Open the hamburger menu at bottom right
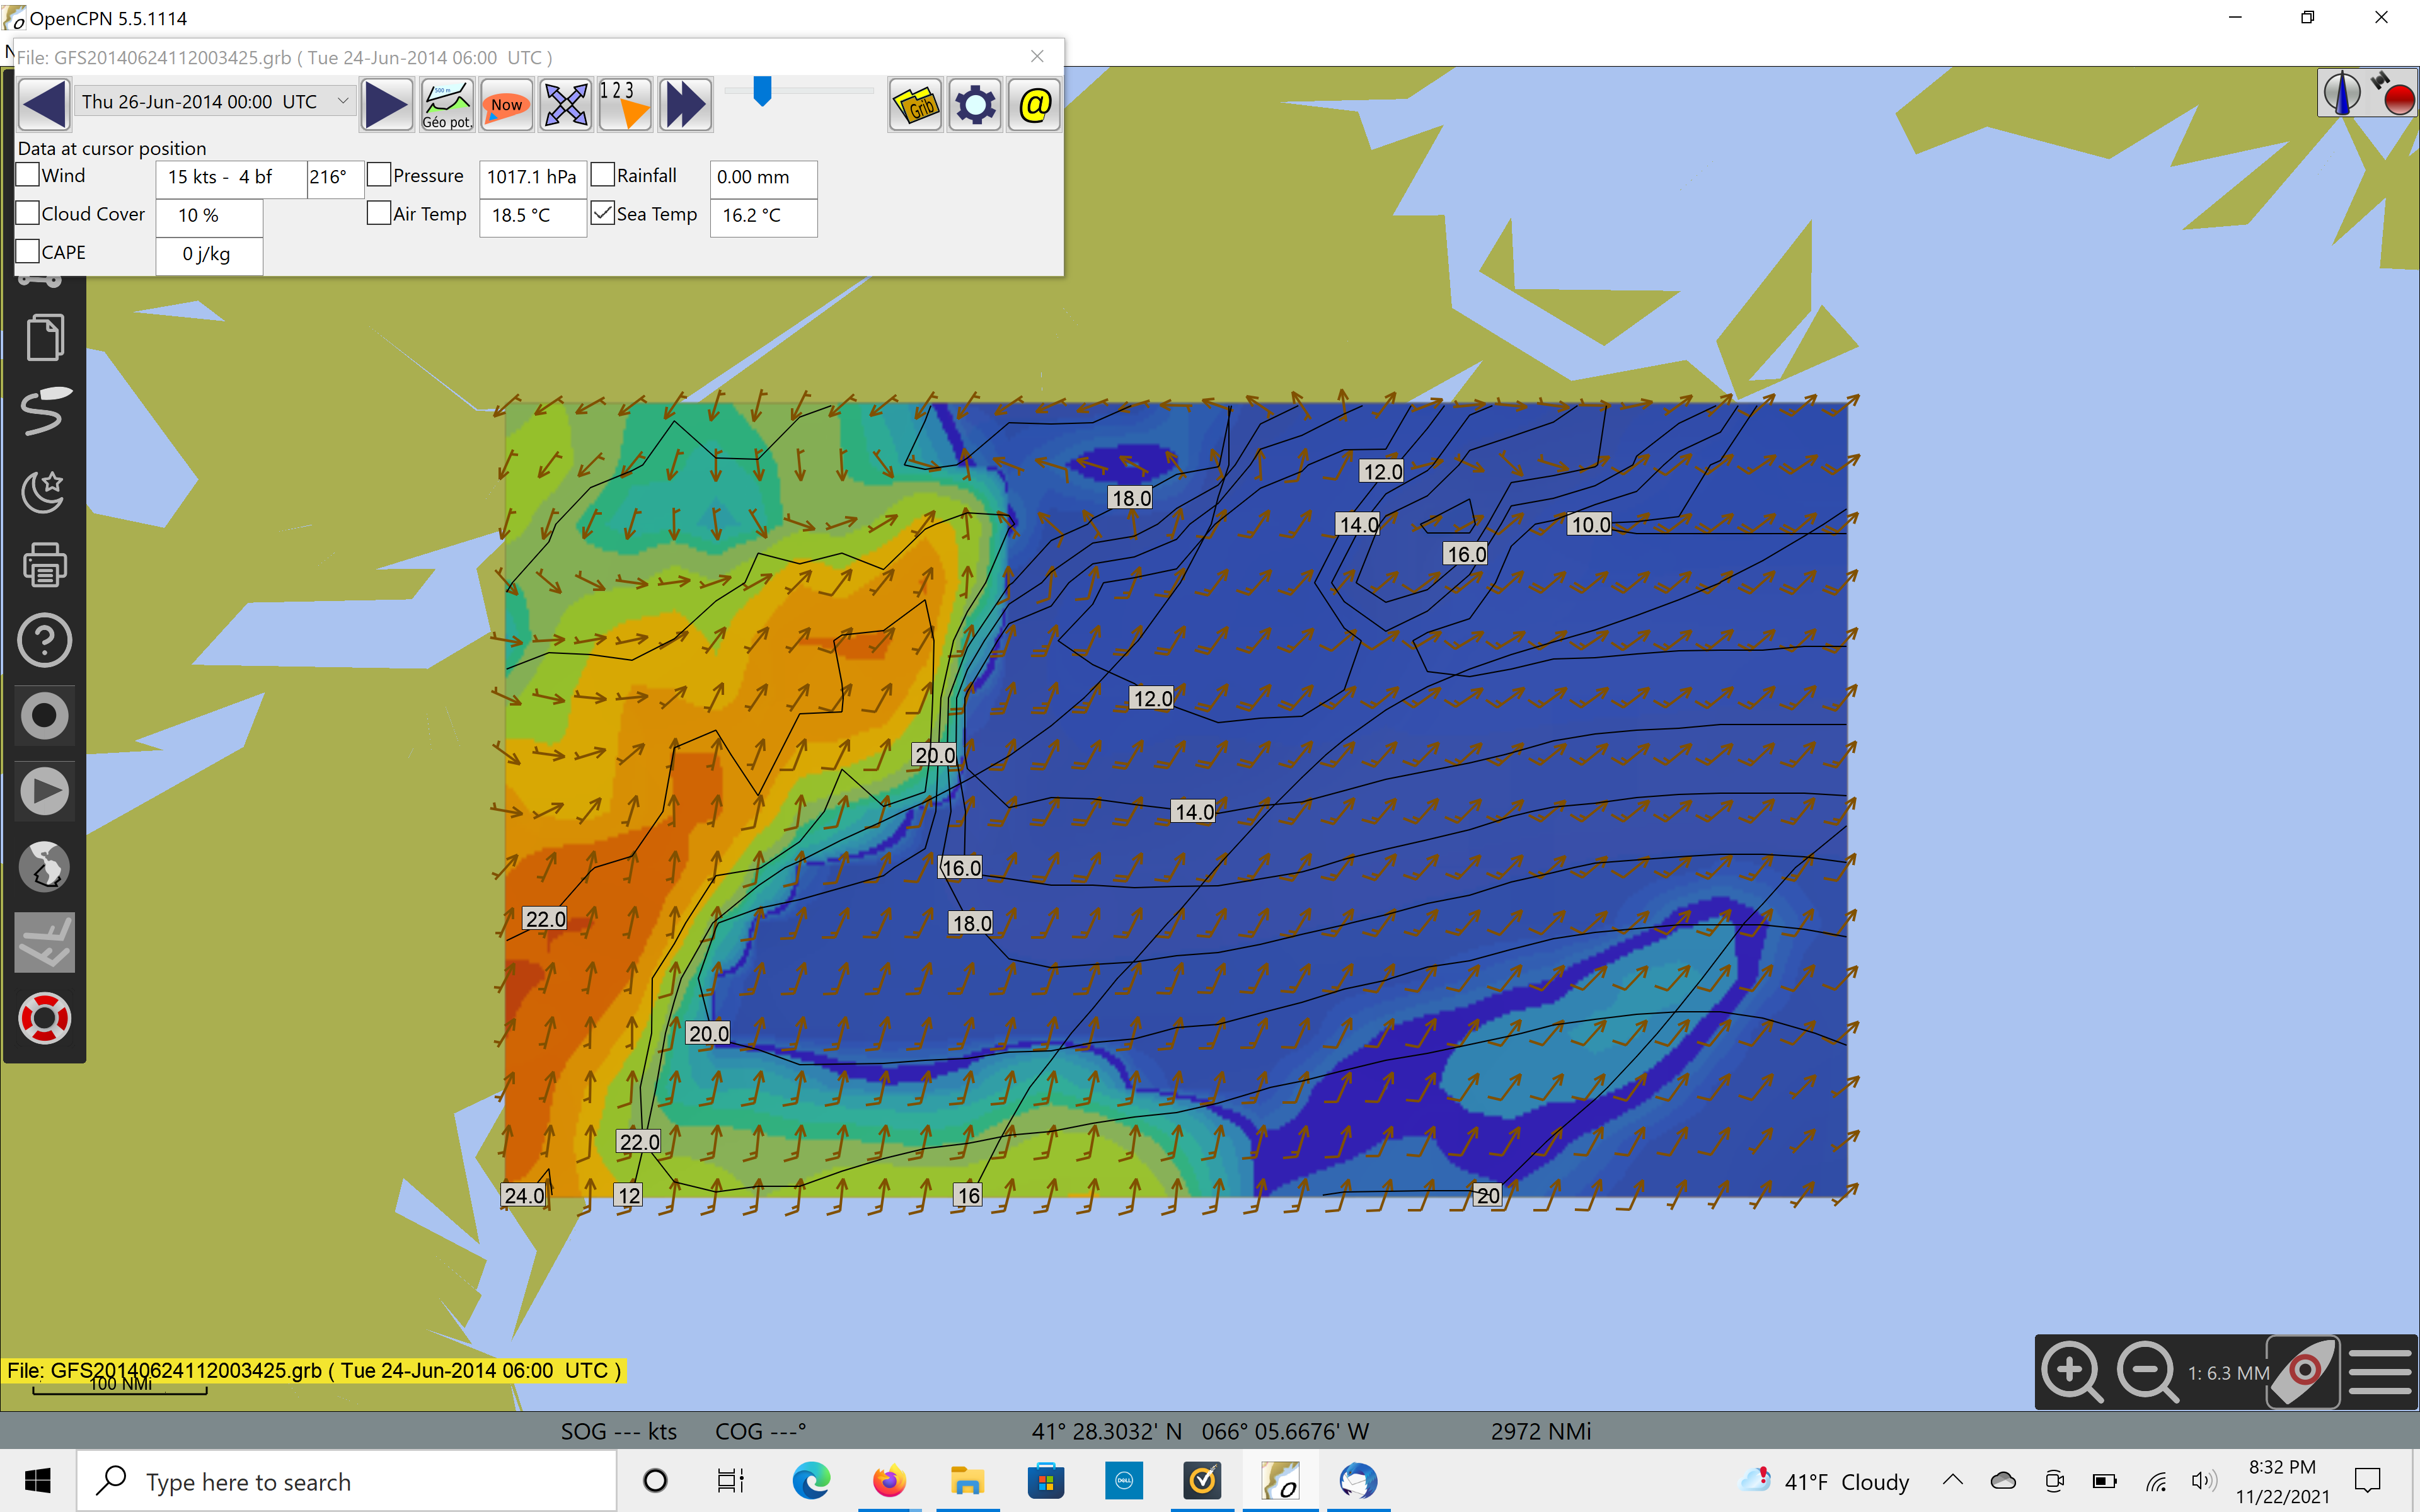The image size is (2420, 1512). 2379,1372
